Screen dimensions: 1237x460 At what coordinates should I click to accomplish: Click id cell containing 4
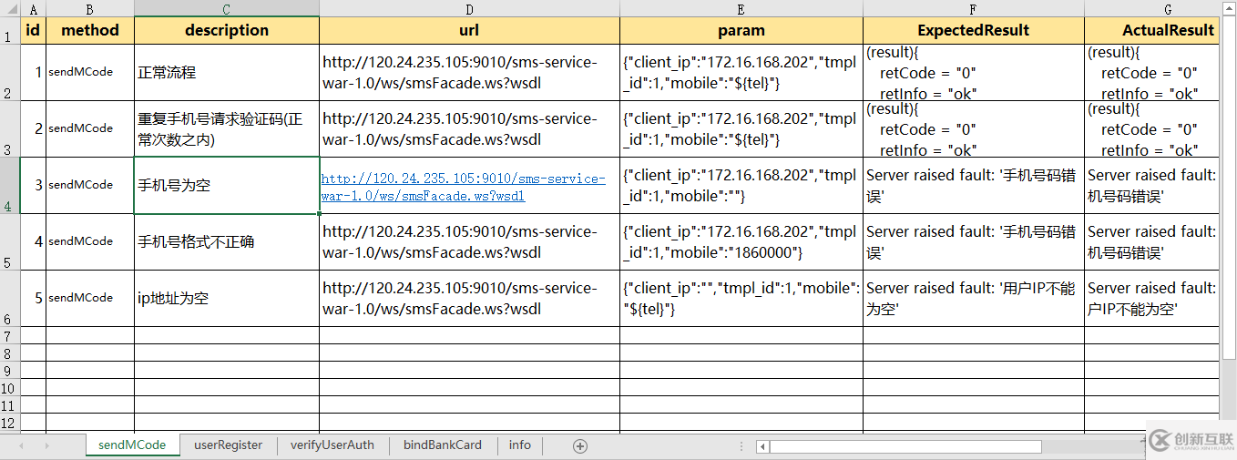point(33,242)
